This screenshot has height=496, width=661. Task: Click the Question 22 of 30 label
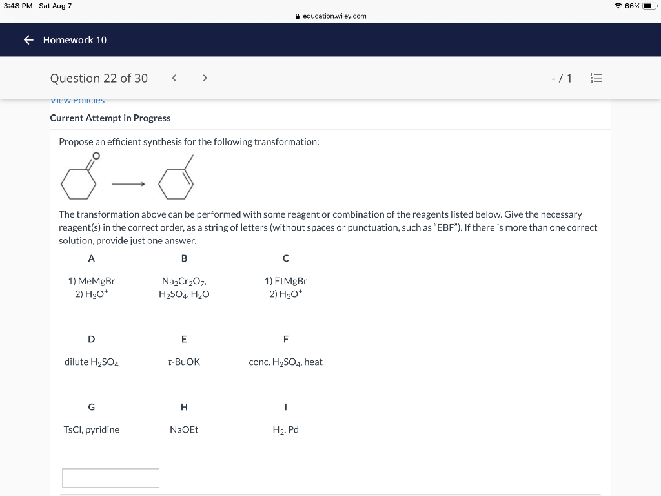(x=99, y=78)
